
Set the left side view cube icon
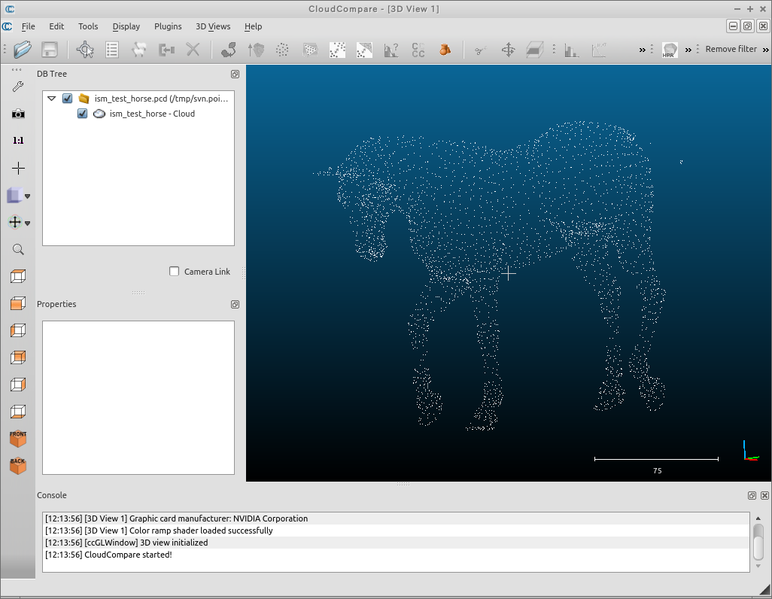[18, 330]
